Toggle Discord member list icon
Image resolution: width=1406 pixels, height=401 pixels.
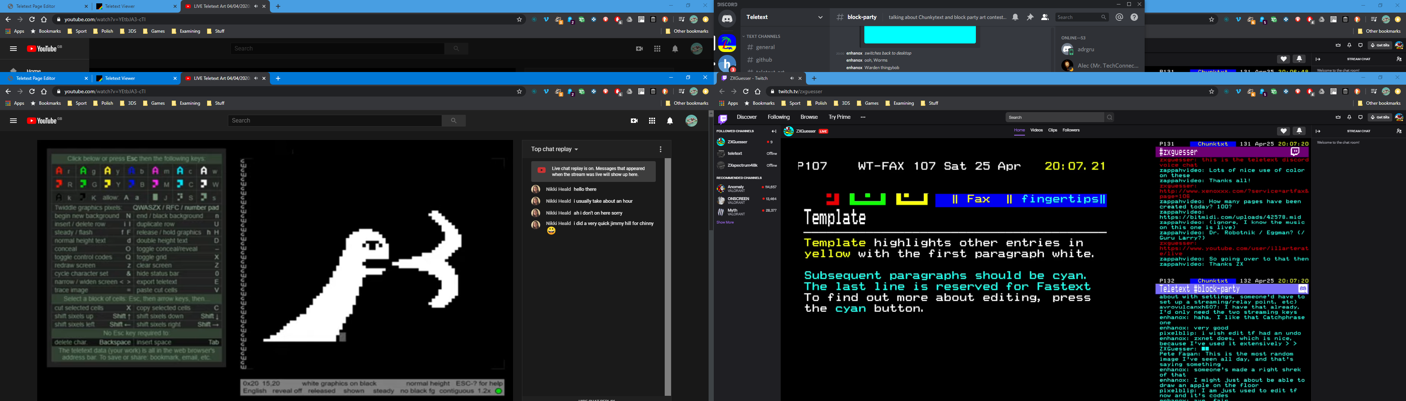[x=1045, y=17]
